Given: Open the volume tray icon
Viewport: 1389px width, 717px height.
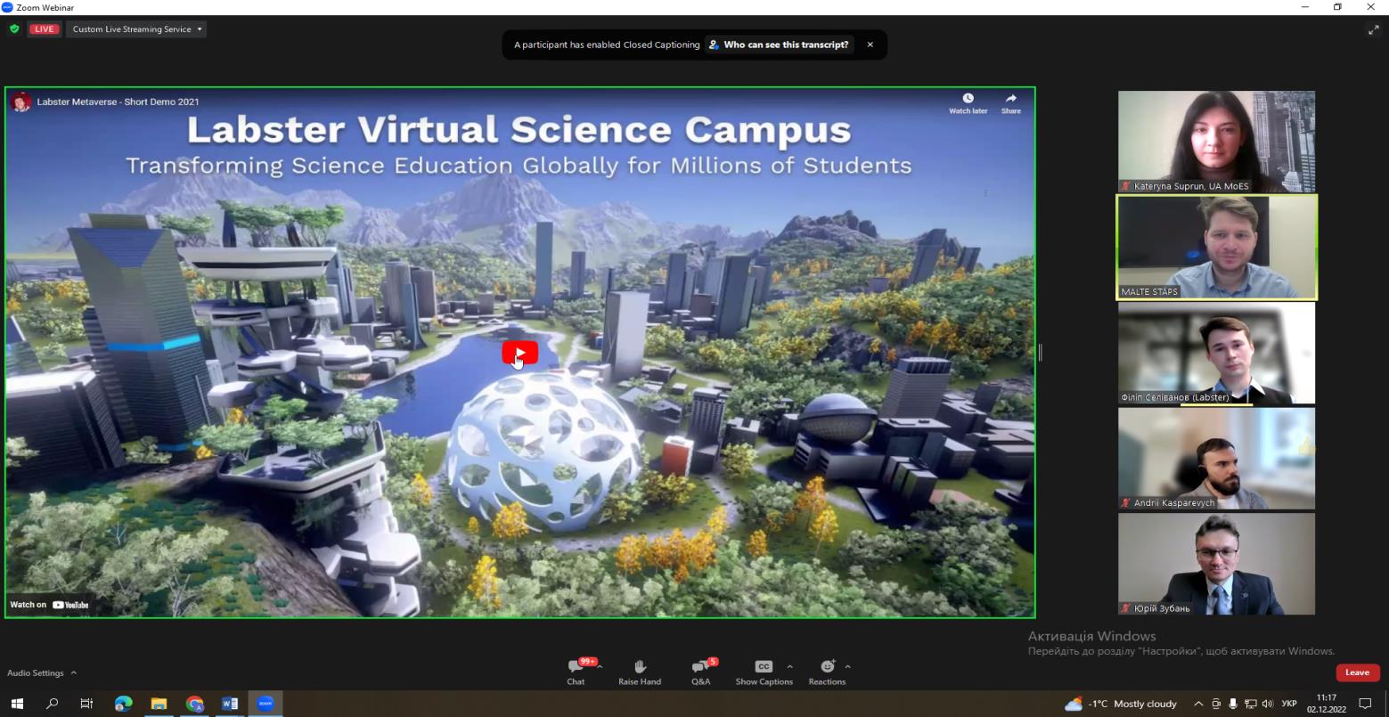Looking at the screenshot, I should coord(1267,704).
